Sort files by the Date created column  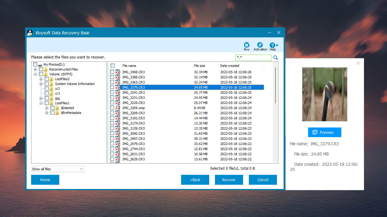tap(229, 66)
